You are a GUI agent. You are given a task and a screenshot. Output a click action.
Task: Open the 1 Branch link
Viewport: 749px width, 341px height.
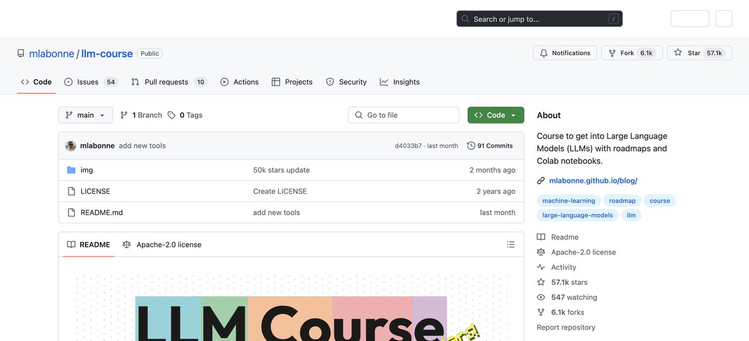click(x=141, y=115)
